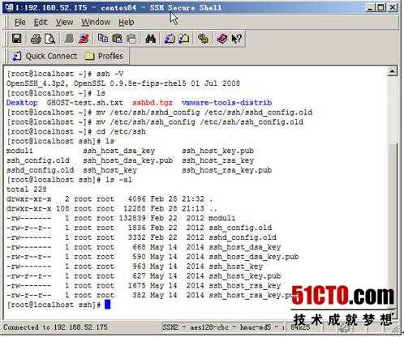Click the 3332 sshd_config.old listing row

(x=141, y=237)
